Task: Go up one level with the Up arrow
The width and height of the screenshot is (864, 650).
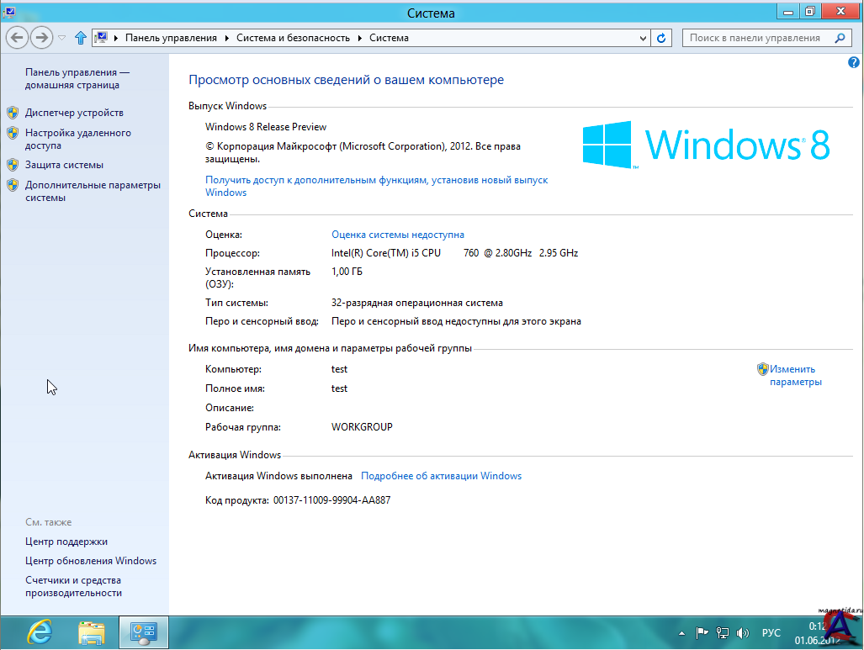Action: (x=81, y=38)
